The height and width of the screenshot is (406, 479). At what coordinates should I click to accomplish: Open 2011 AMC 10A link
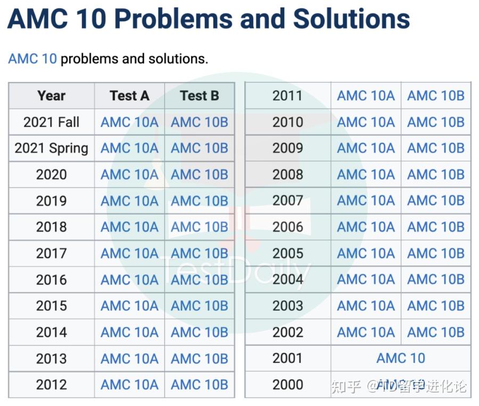coord(366,96)
